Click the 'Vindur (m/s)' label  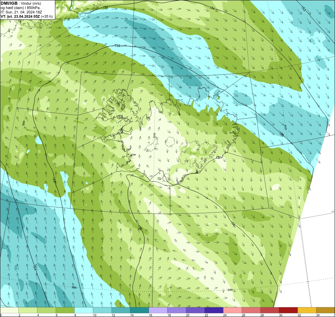coord(31,3)
